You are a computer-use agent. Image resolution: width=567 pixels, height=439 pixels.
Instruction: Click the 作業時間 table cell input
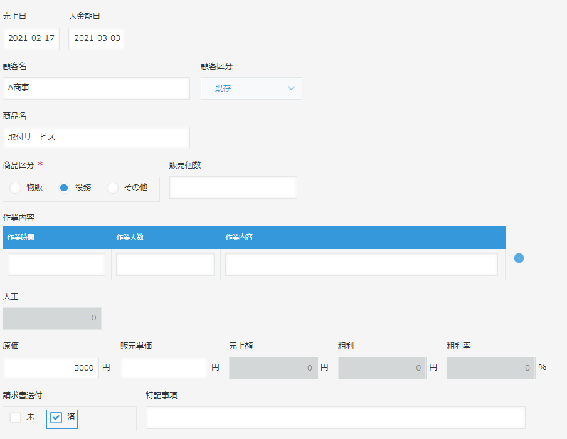coord(56,265)
